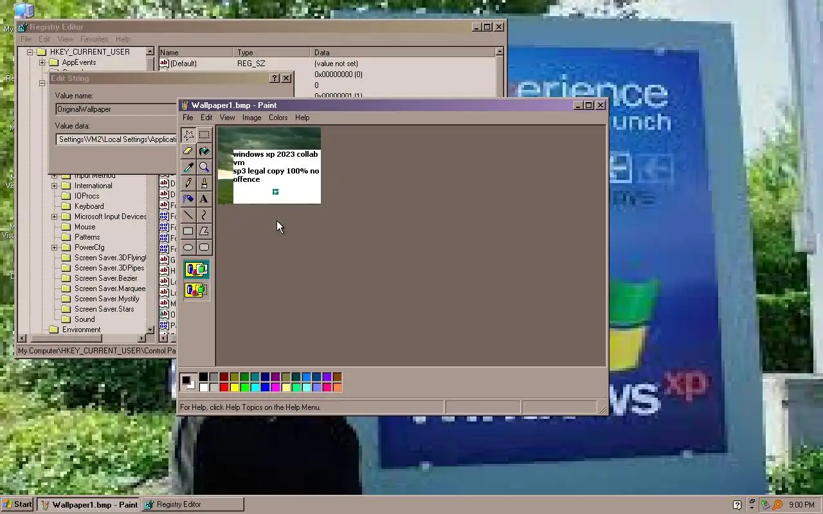Click Wallpaper1.bmp - Paint taskbar button
This screenshot has height=514, width=823.
click(x=88, y=504)
